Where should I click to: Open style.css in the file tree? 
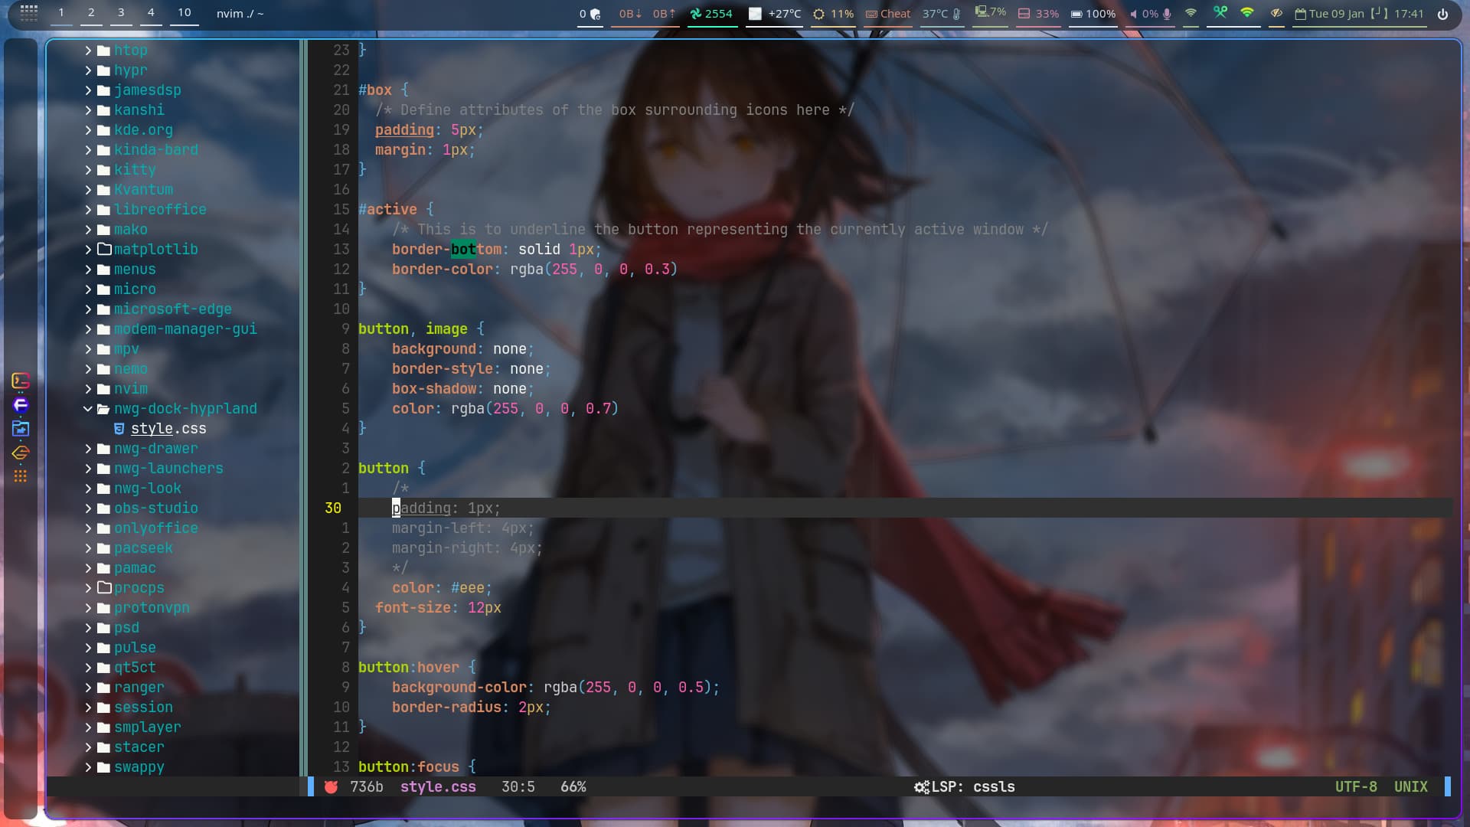coord(168,429)
